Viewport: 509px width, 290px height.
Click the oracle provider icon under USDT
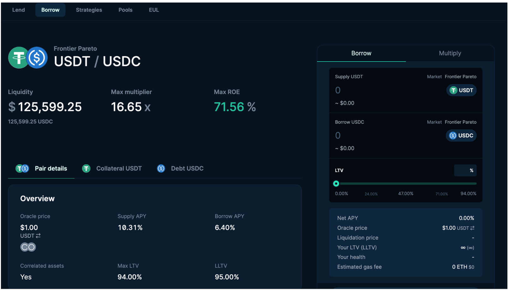tap(28, 247)
